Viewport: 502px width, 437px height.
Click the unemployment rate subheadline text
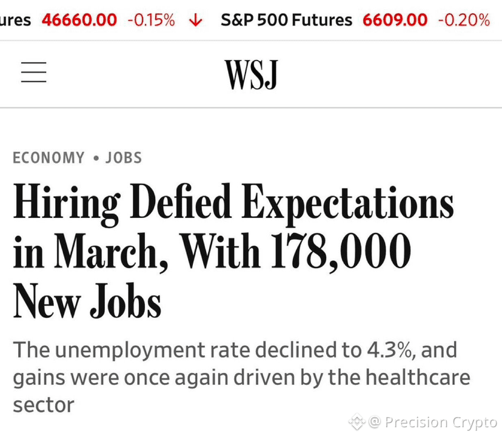pyautogui.click(x=241, y=377)
